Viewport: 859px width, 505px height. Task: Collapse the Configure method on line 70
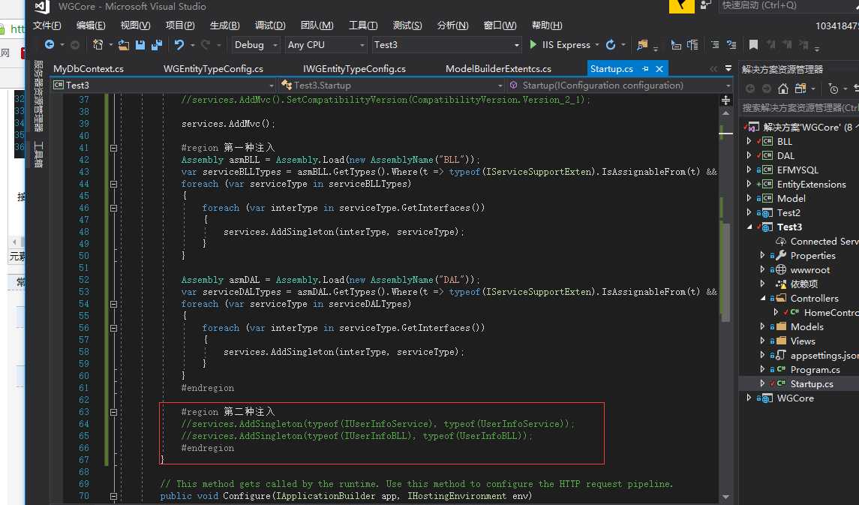[x=113, y=496]
